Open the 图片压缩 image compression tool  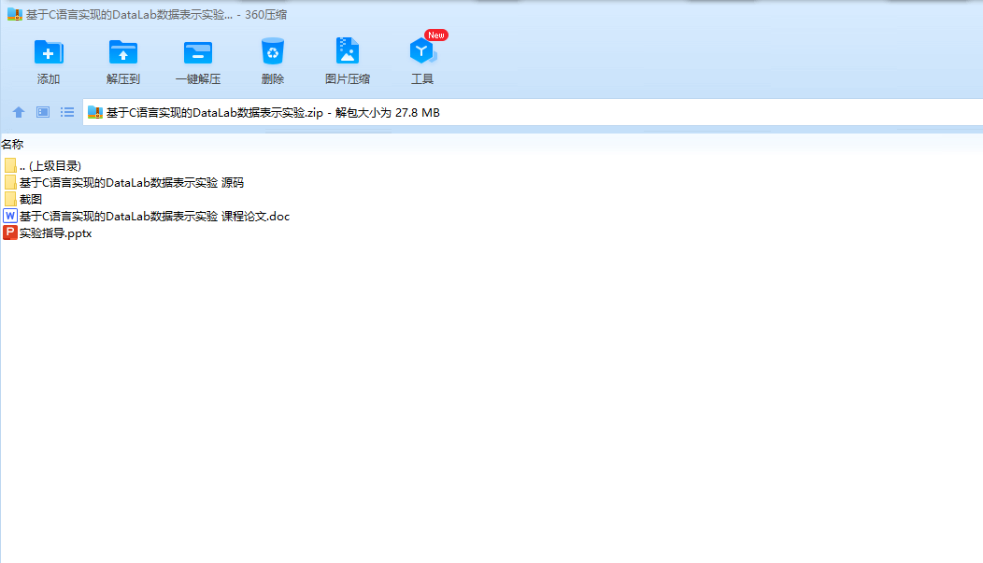[348, 51]
